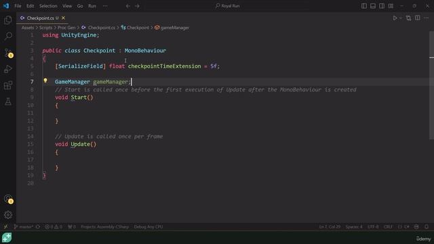This screenshot has height=244, width=434.
Task: Expand the Checkpoint class breadcrumb
Action: pyautogui.click(x=135, y=28)
